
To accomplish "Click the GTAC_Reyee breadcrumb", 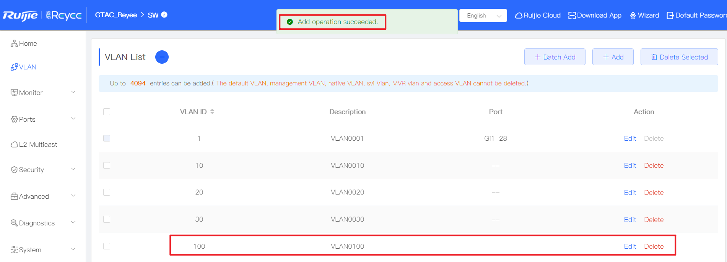I will click(116, 15).
